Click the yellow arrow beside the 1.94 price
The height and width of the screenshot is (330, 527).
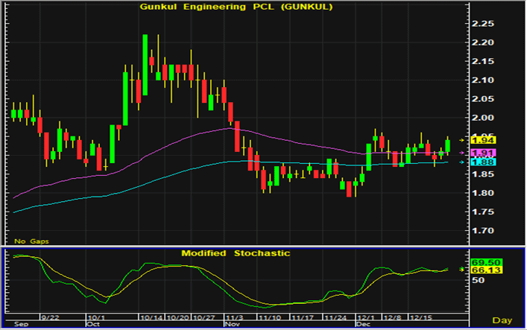[x=462, y=140]
